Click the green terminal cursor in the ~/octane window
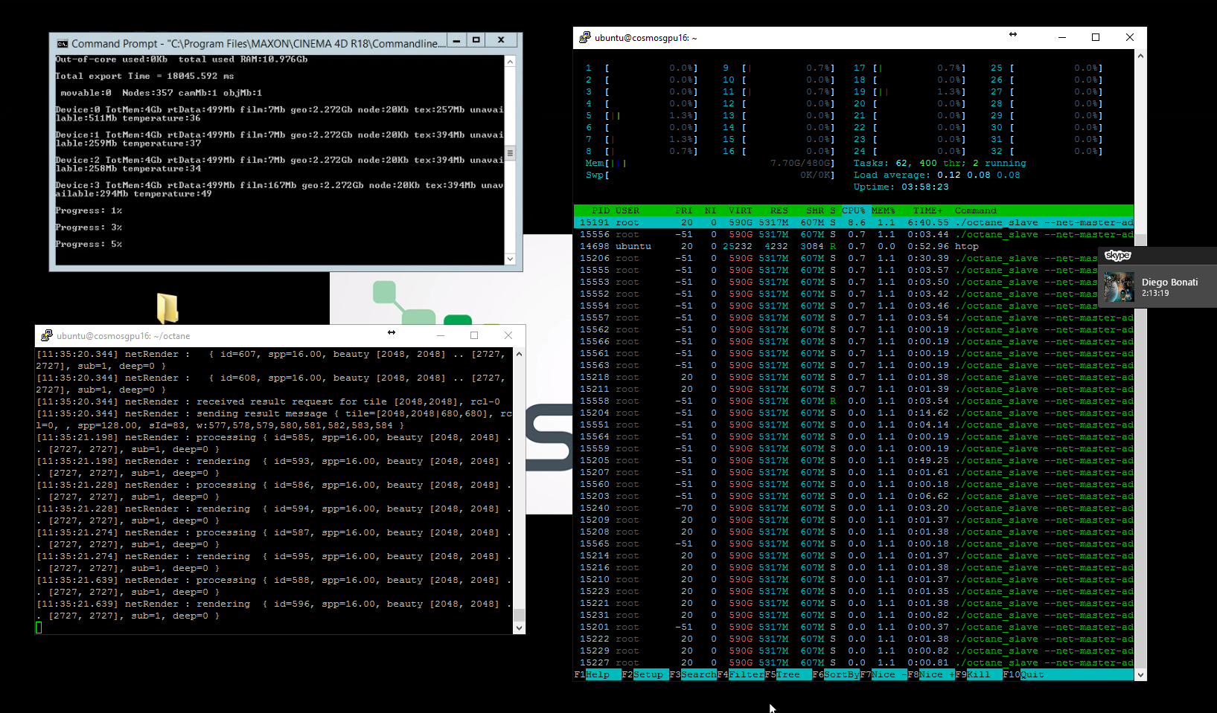This screenshot has width=1217, height=713. coord(39,627)
